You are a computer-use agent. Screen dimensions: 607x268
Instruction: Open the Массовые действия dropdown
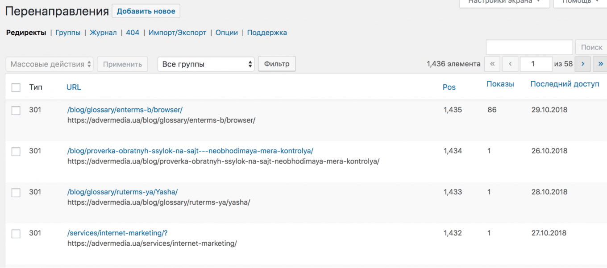pos(50,64)
